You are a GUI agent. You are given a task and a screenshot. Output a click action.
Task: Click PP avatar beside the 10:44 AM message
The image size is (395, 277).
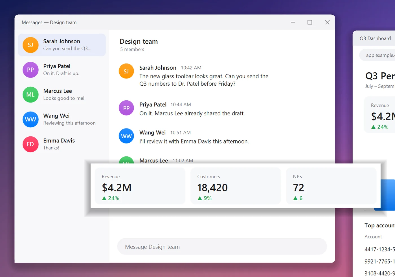126,108
